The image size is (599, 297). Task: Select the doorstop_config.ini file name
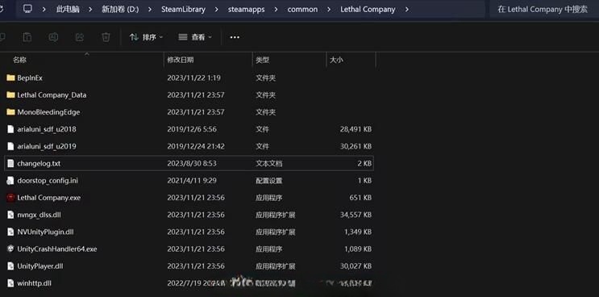(48, 181)
